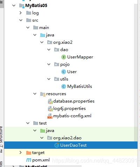140x167 pixels.
Task: Select database.properties file
Action: click(74, 101)
